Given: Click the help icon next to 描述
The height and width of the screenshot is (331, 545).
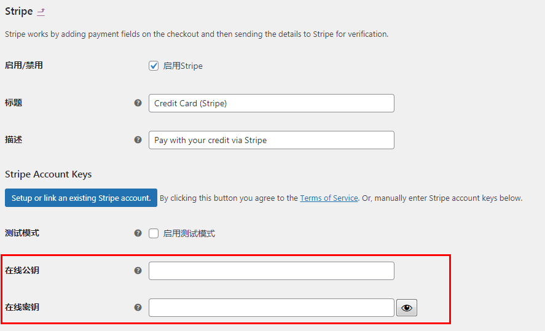Looking at the screenshot, I should (138, 140).
